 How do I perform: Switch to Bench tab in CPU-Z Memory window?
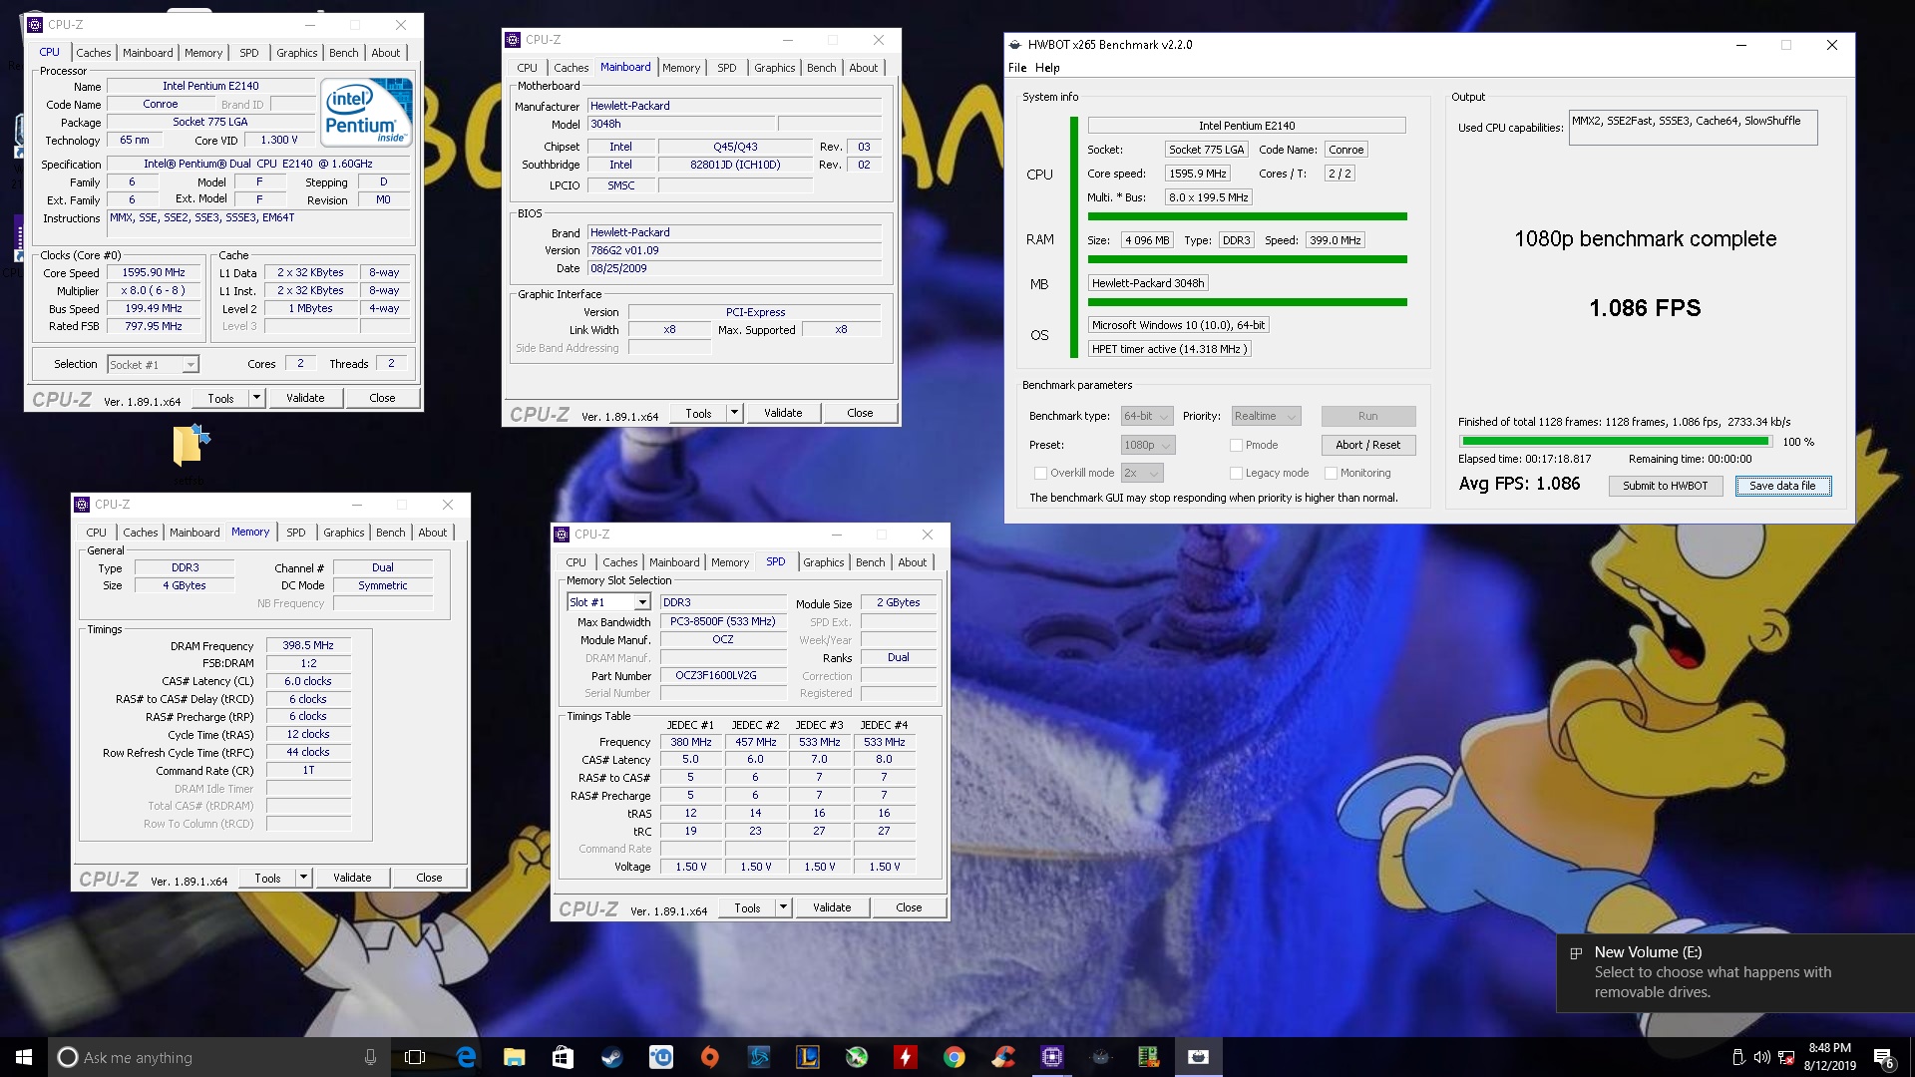tap(390, 533)
